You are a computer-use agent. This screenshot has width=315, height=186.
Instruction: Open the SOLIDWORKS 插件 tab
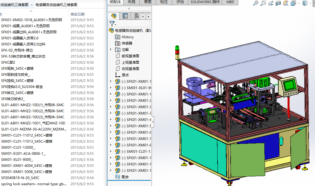205,2
